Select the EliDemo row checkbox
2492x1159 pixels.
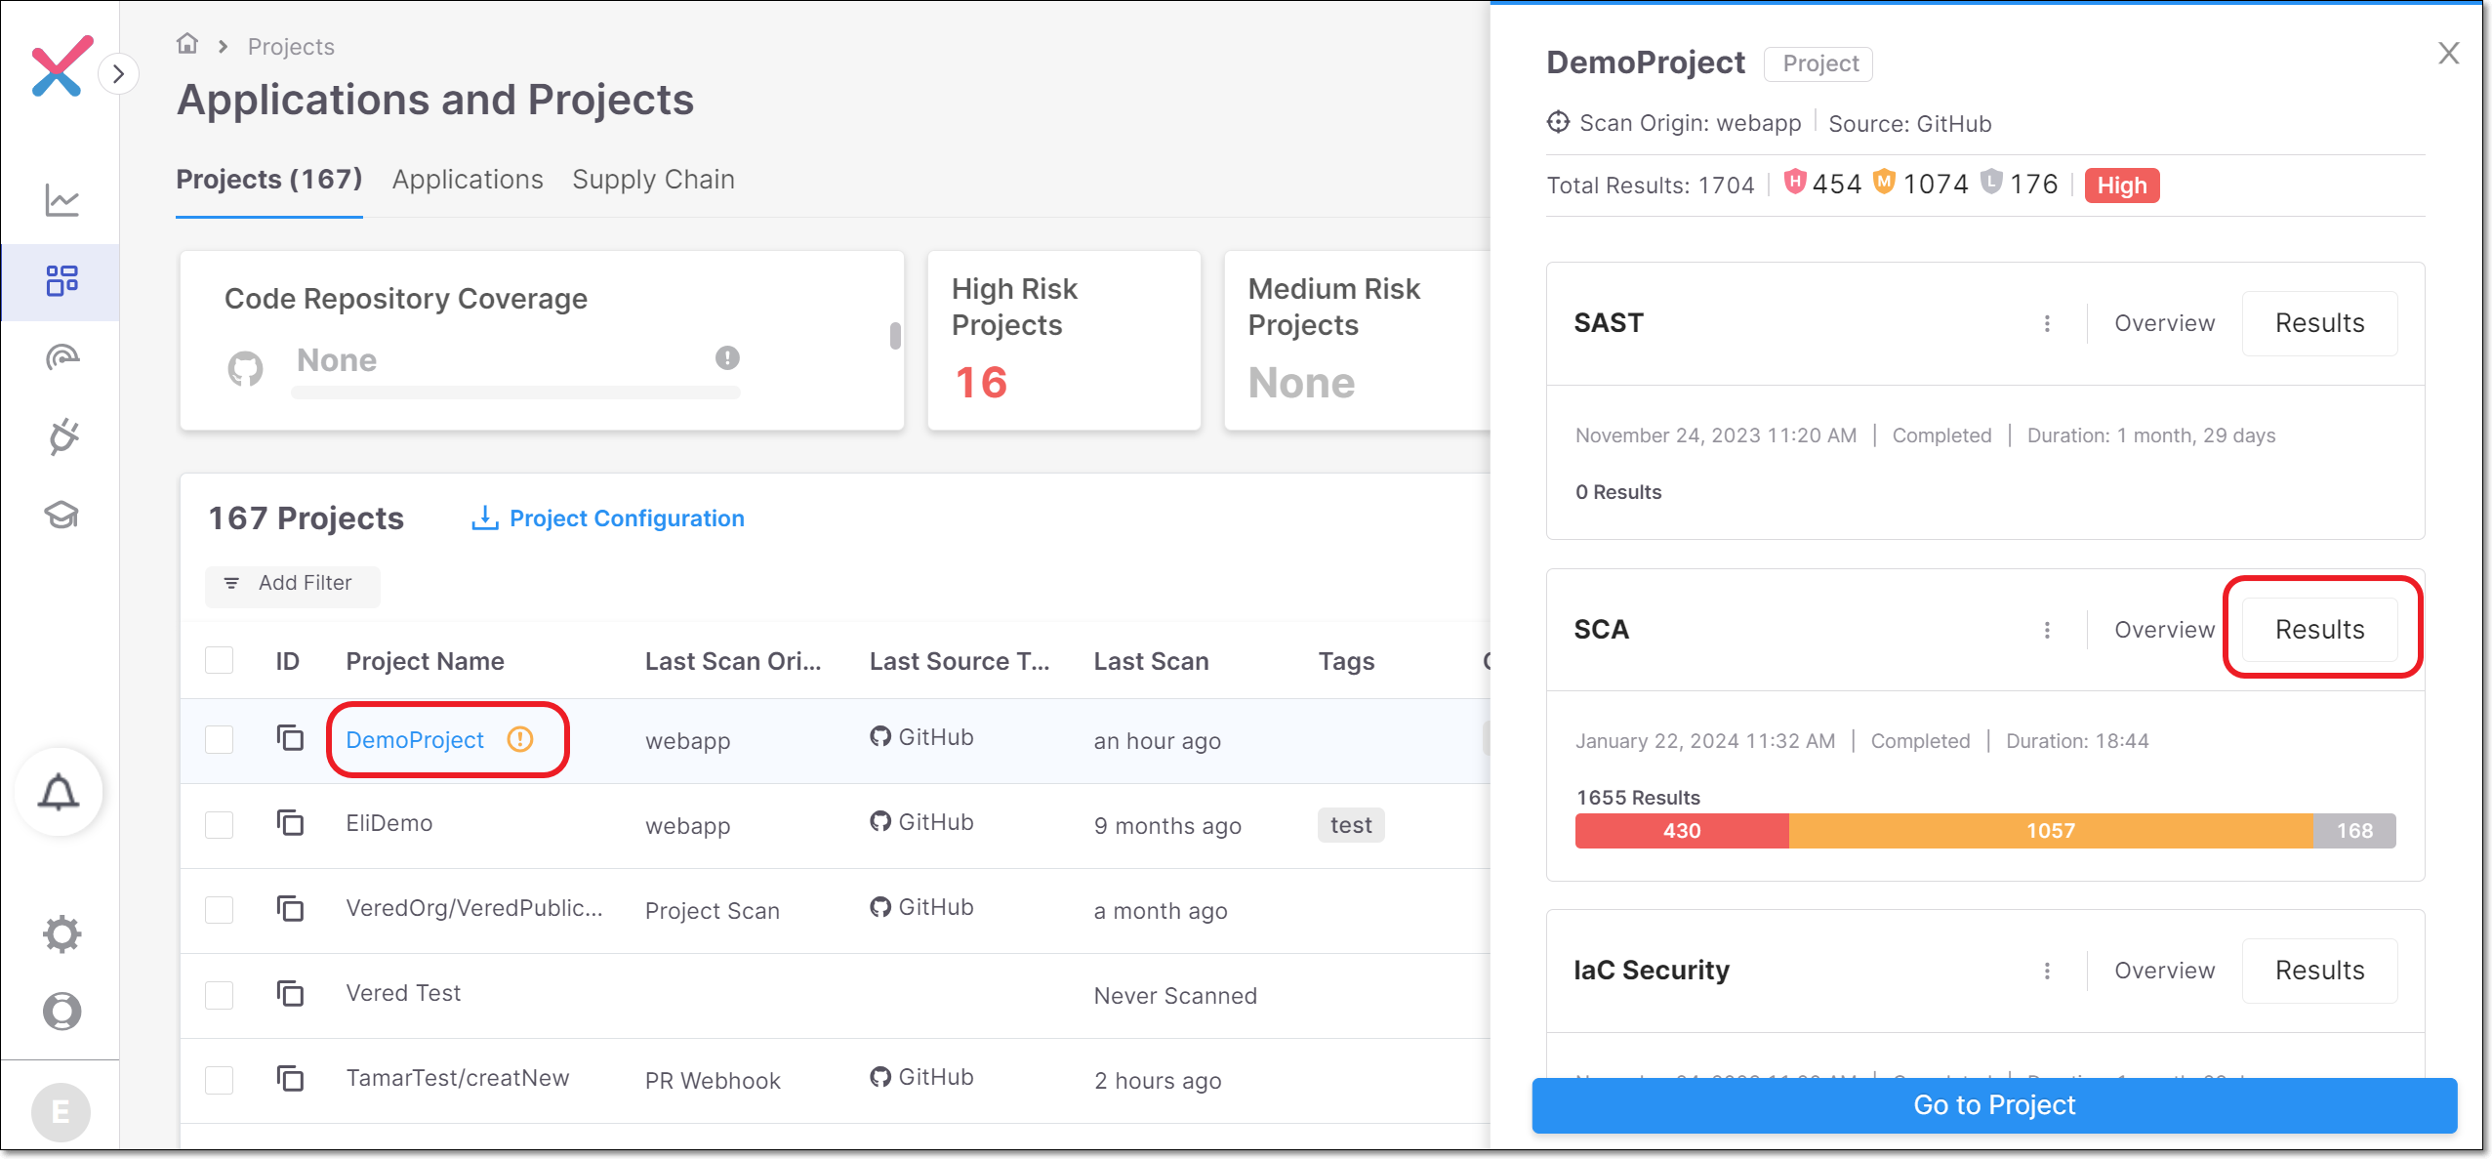click(219, 825)
